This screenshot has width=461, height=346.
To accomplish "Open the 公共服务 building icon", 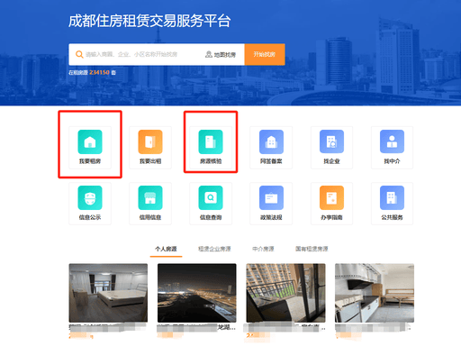I will pyautogui.click(x=392, y=197).
